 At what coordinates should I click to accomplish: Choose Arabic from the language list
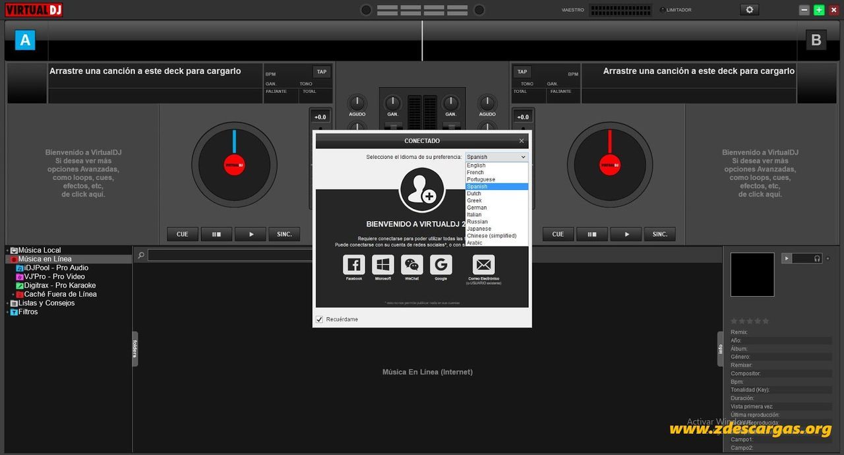[x=497, y=243]
